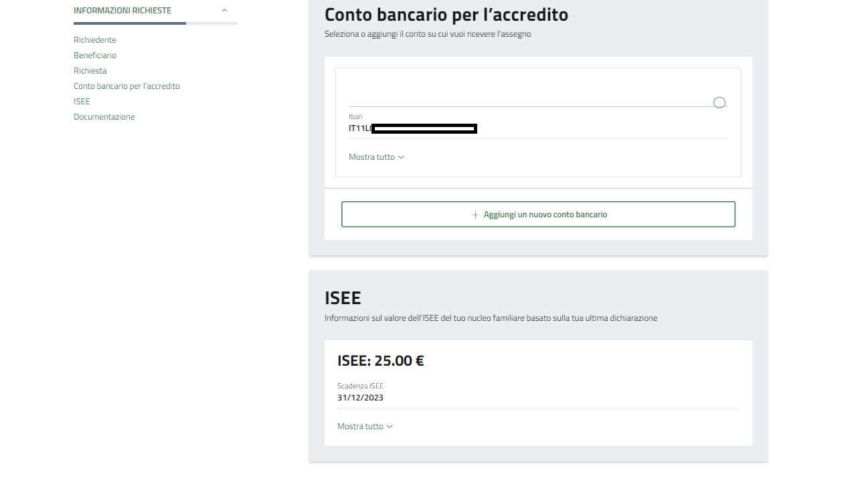Open the ISEE sidebar link
The width and height of the screenshot is (844, 478).
click(82, 102)
